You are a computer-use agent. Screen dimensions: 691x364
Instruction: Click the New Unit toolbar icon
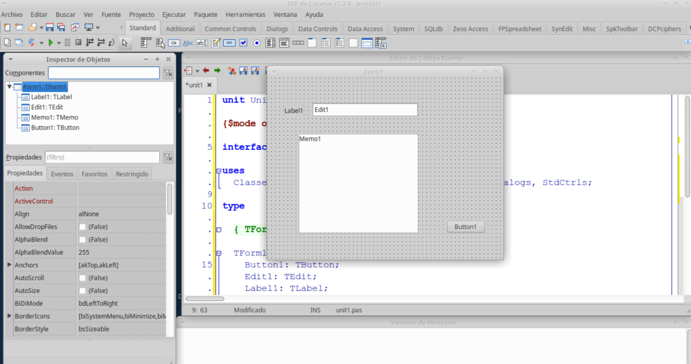click(x=7, y=28)
